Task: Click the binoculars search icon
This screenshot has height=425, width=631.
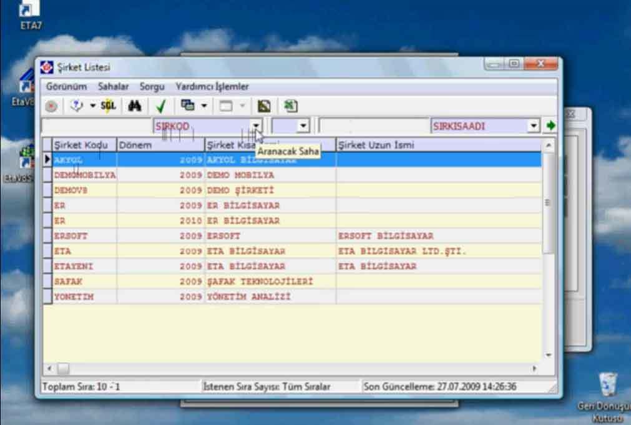Action: point(134,106)
